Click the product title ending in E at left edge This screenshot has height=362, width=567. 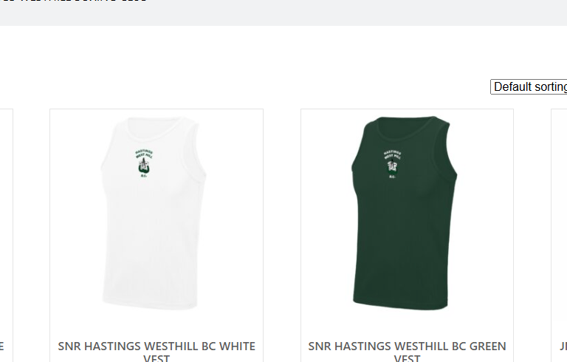(x=1, y=346)
